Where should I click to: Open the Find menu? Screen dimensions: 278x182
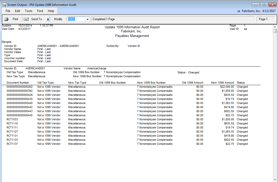click(40, 11)
